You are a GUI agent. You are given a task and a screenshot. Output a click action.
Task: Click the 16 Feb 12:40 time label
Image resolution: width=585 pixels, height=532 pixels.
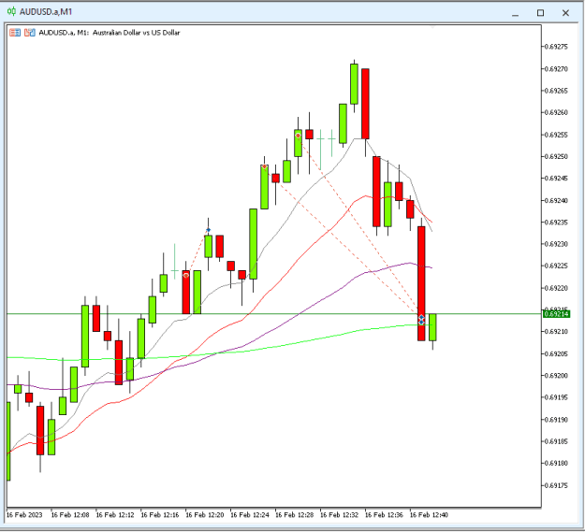tap(429, 515)
